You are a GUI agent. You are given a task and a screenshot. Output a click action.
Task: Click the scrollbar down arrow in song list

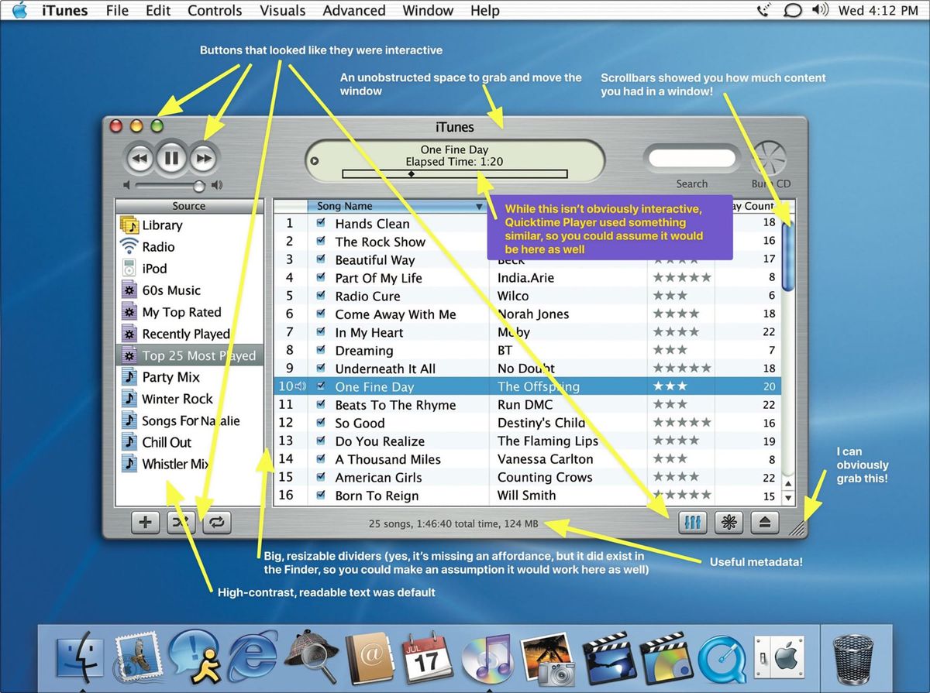pos(788,499)
